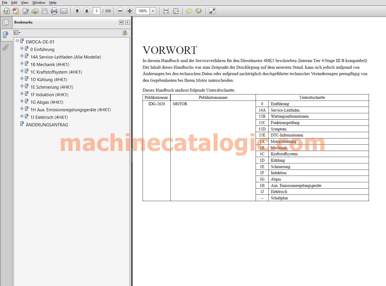The width and height of the screenshot is (386, 286).
Task: Click the add sticky note comment icon
Action: (x=189, y=11)
